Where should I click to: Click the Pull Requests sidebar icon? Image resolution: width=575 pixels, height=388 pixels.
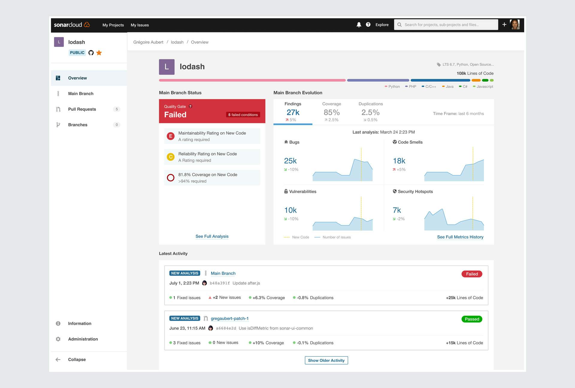click(58, 109)
